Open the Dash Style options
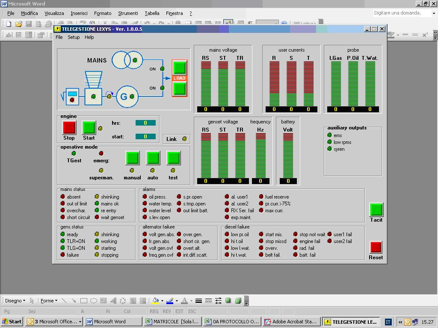 click(x=208, y=301)
